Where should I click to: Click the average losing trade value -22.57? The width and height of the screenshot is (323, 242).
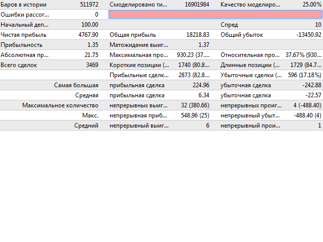(311, 95)
